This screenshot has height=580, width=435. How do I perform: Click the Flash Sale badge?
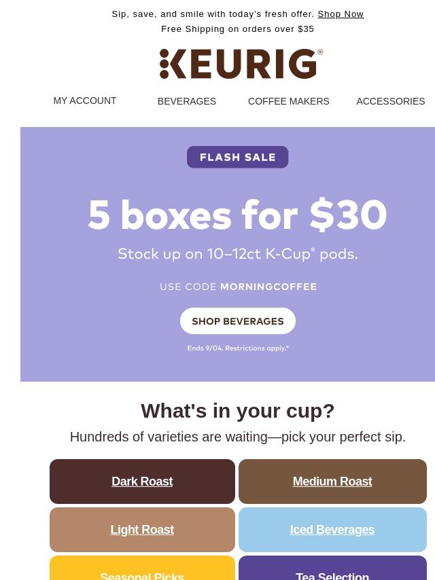click(x=238, y=157)
